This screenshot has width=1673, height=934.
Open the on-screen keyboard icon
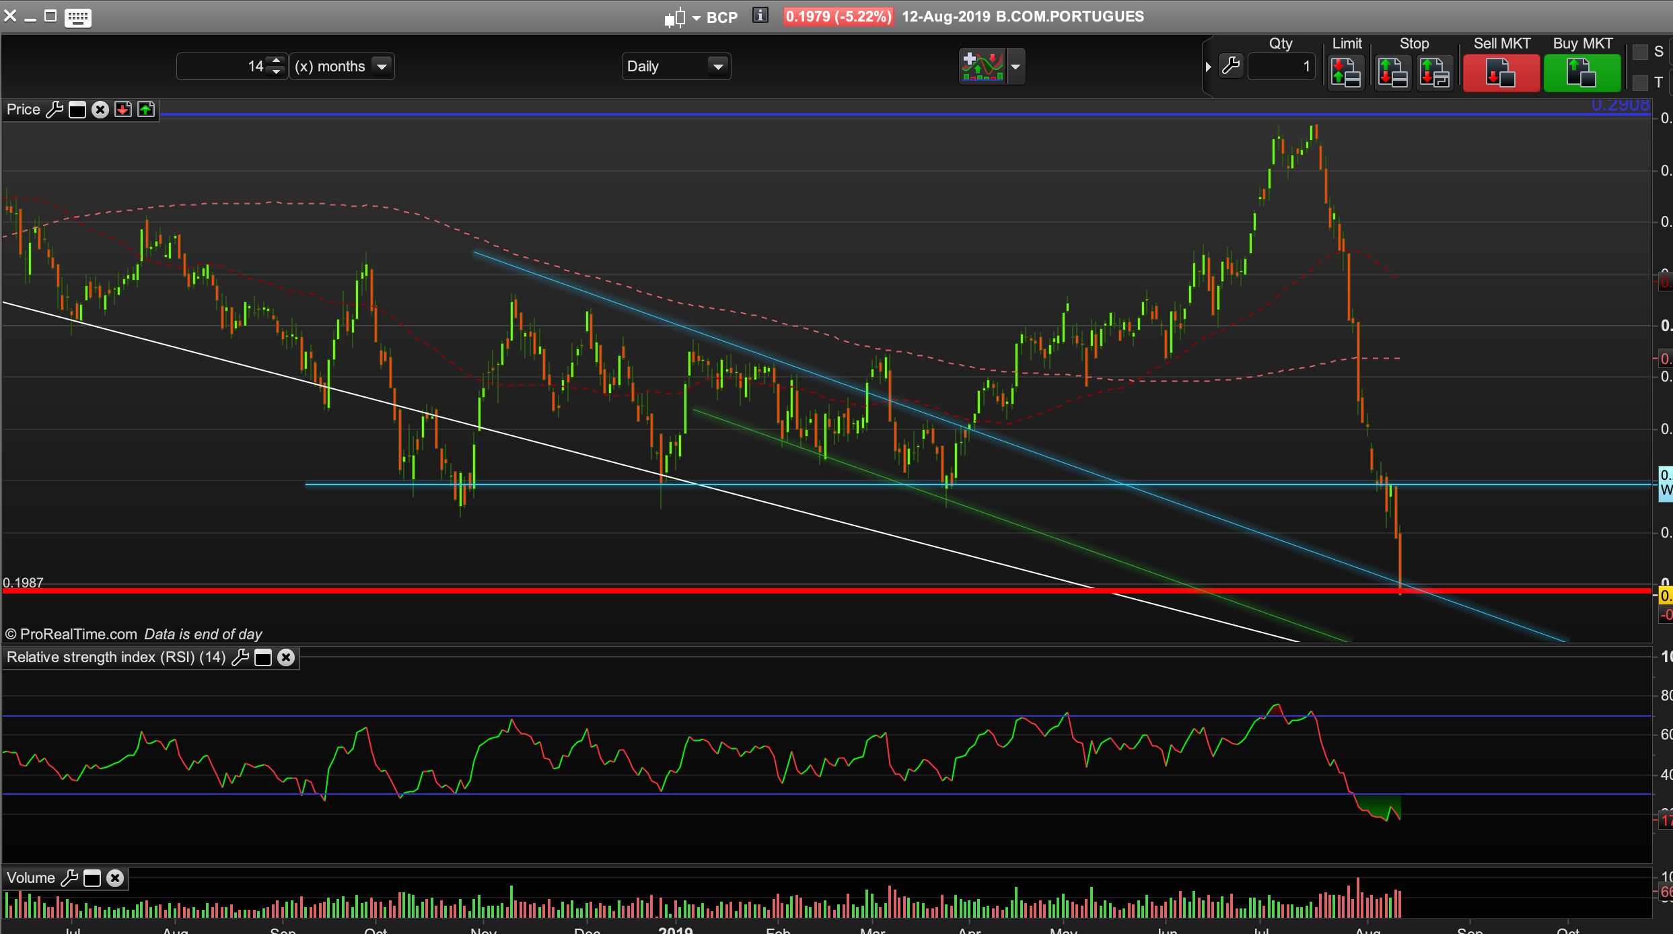(78, 17)
